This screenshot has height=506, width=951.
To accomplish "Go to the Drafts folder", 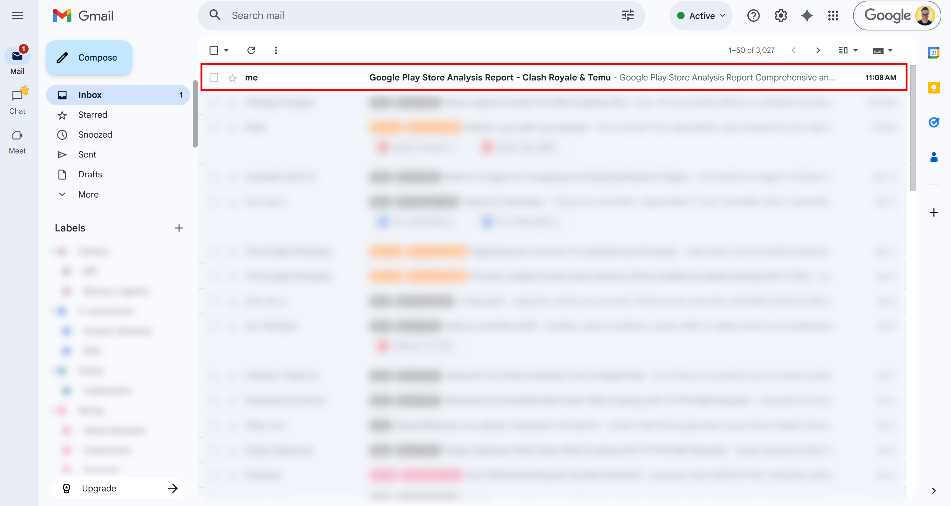I will [x=90, y=174].
